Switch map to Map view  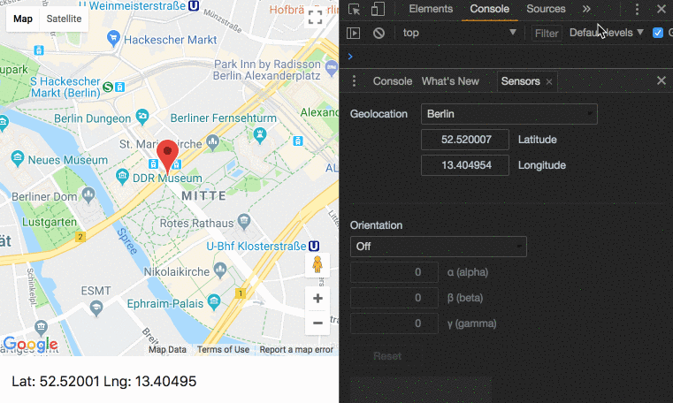pos(23,19)
